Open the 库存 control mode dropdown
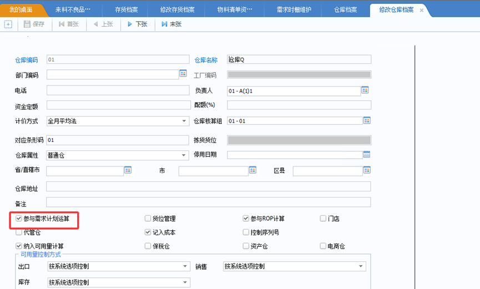 (119, 282)
